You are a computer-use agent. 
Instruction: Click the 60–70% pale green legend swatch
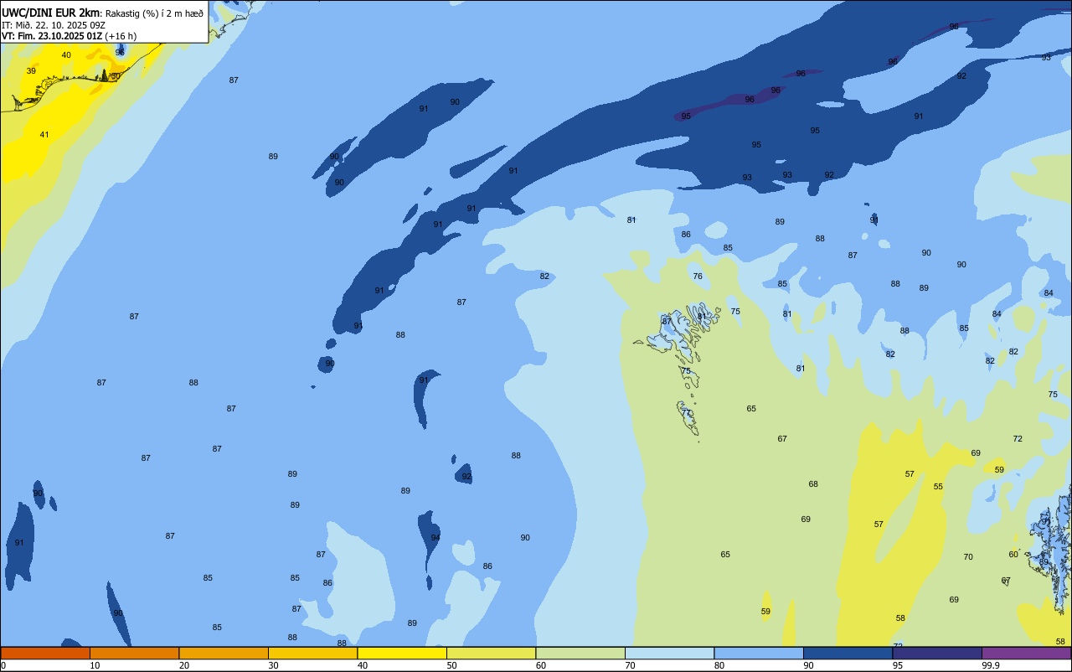click(x=580, y=653)
